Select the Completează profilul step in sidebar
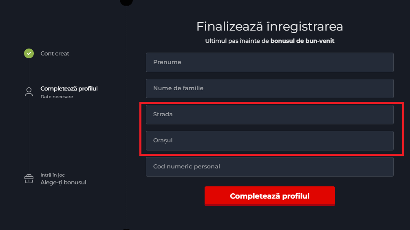 click(69, 88)
